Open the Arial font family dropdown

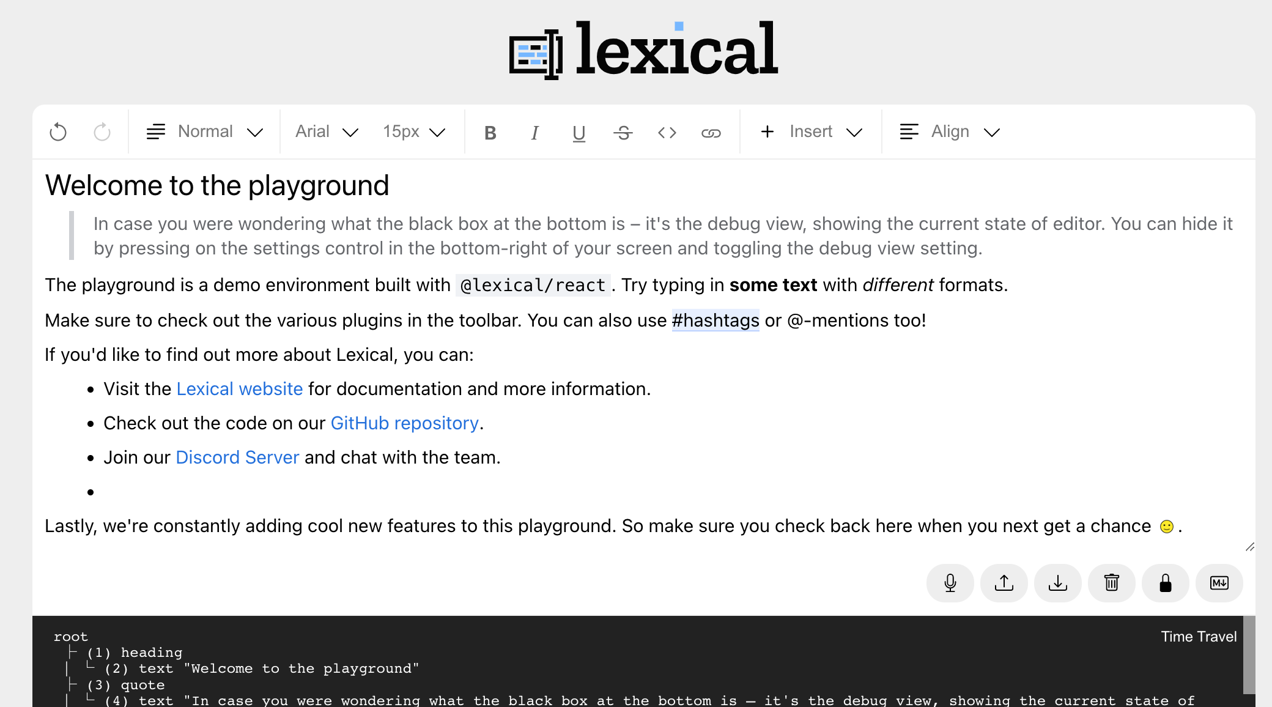click(327, 132)
